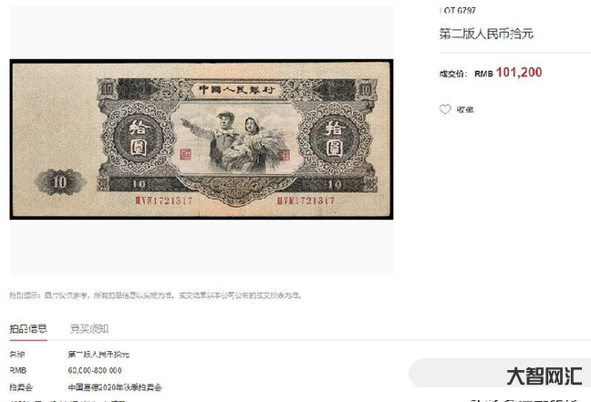Click the title 第二版人民币拾元 heading
The height and width of the screenshot is (402, 591).
(x=486, y=34)
